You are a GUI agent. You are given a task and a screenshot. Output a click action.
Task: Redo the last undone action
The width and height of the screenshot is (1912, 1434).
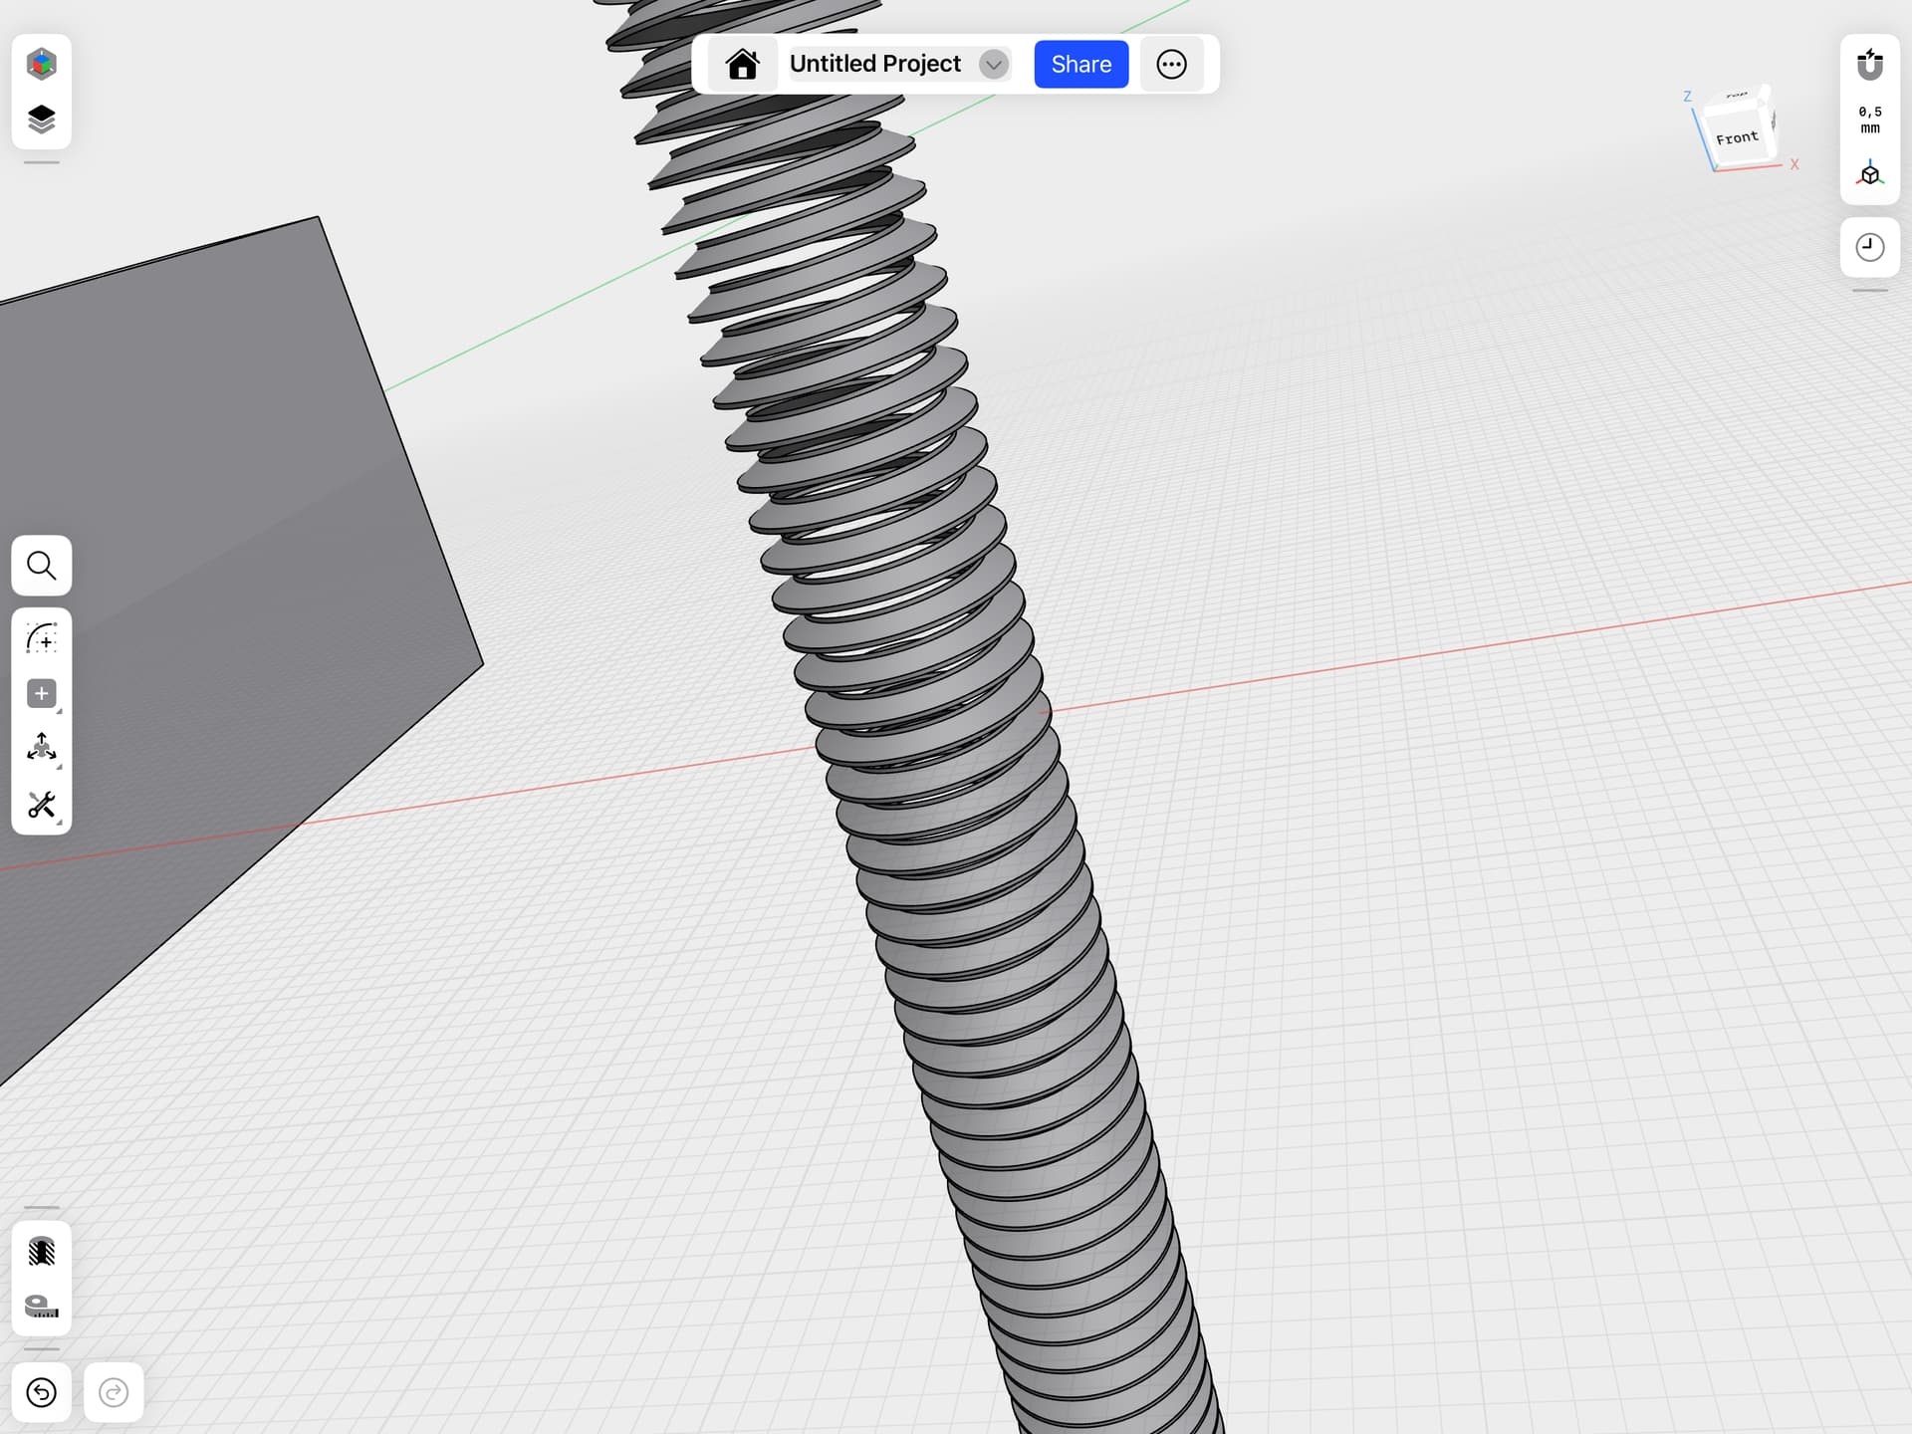pos(114,1392)
